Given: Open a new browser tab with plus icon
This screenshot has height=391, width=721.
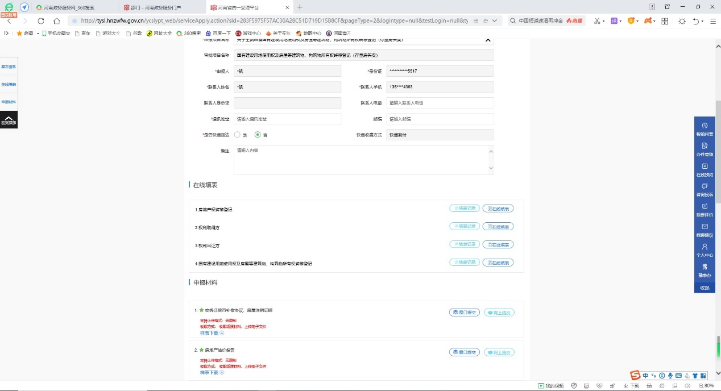Looking at the screenshot, I should point(300,7).
